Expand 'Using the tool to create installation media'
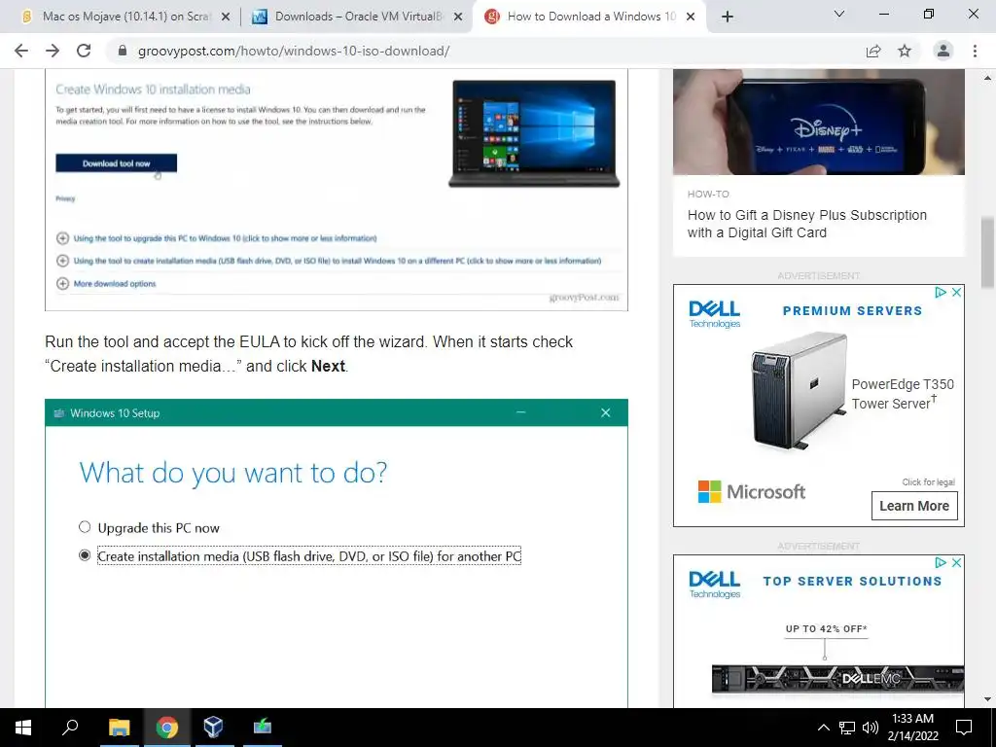 click(329, 261)
